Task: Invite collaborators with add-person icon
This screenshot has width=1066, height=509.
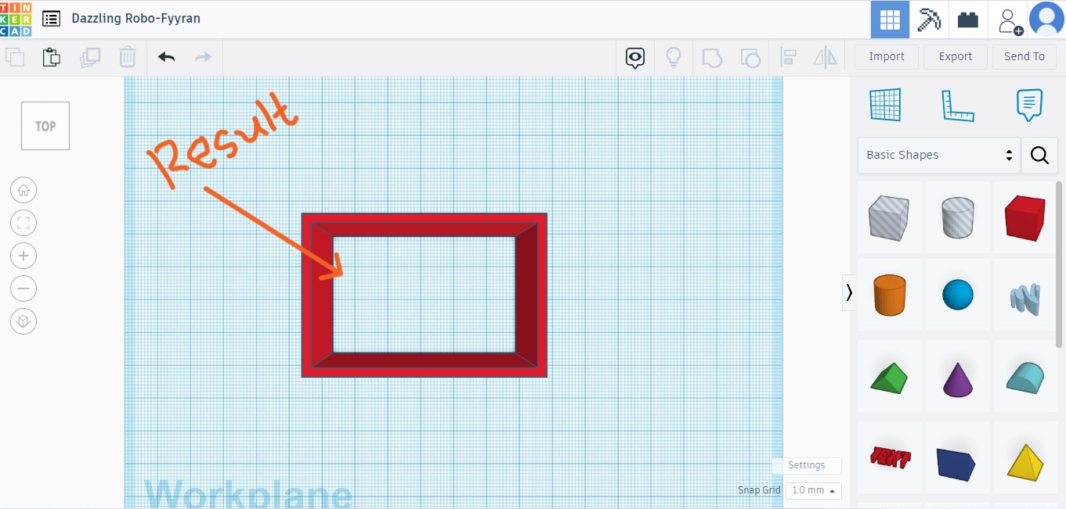Action: coord(1009,20)
